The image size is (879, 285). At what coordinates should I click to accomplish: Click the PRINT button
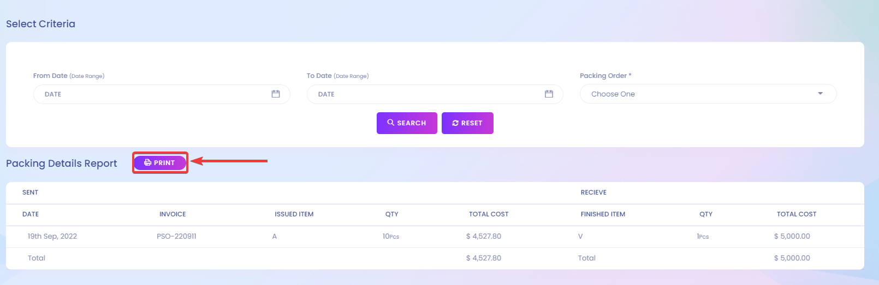point(160,162)
